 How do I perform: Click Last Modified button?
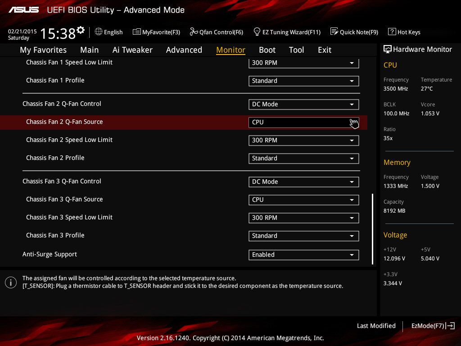[x=376, y=326]
